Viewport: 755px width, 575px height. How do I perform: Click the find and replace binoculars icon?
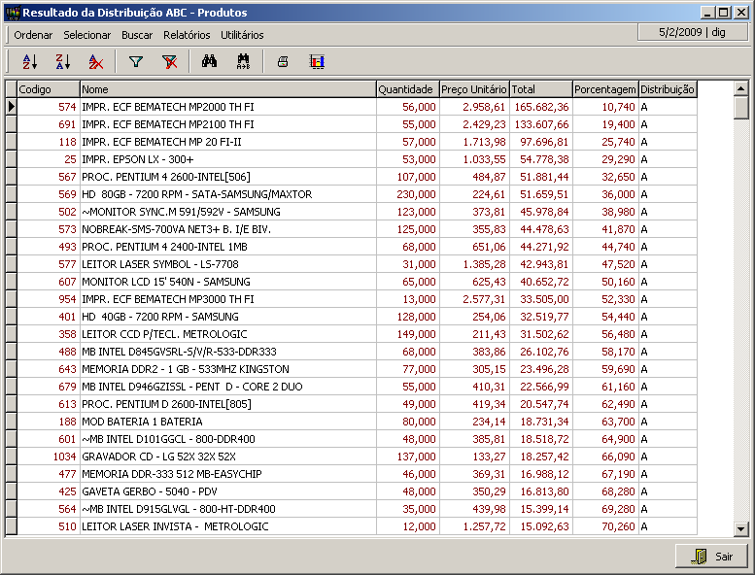243,62
